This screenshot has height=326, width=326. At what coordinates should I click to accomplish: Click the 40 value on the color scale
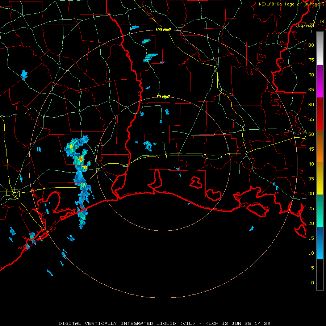coord(311,164)
